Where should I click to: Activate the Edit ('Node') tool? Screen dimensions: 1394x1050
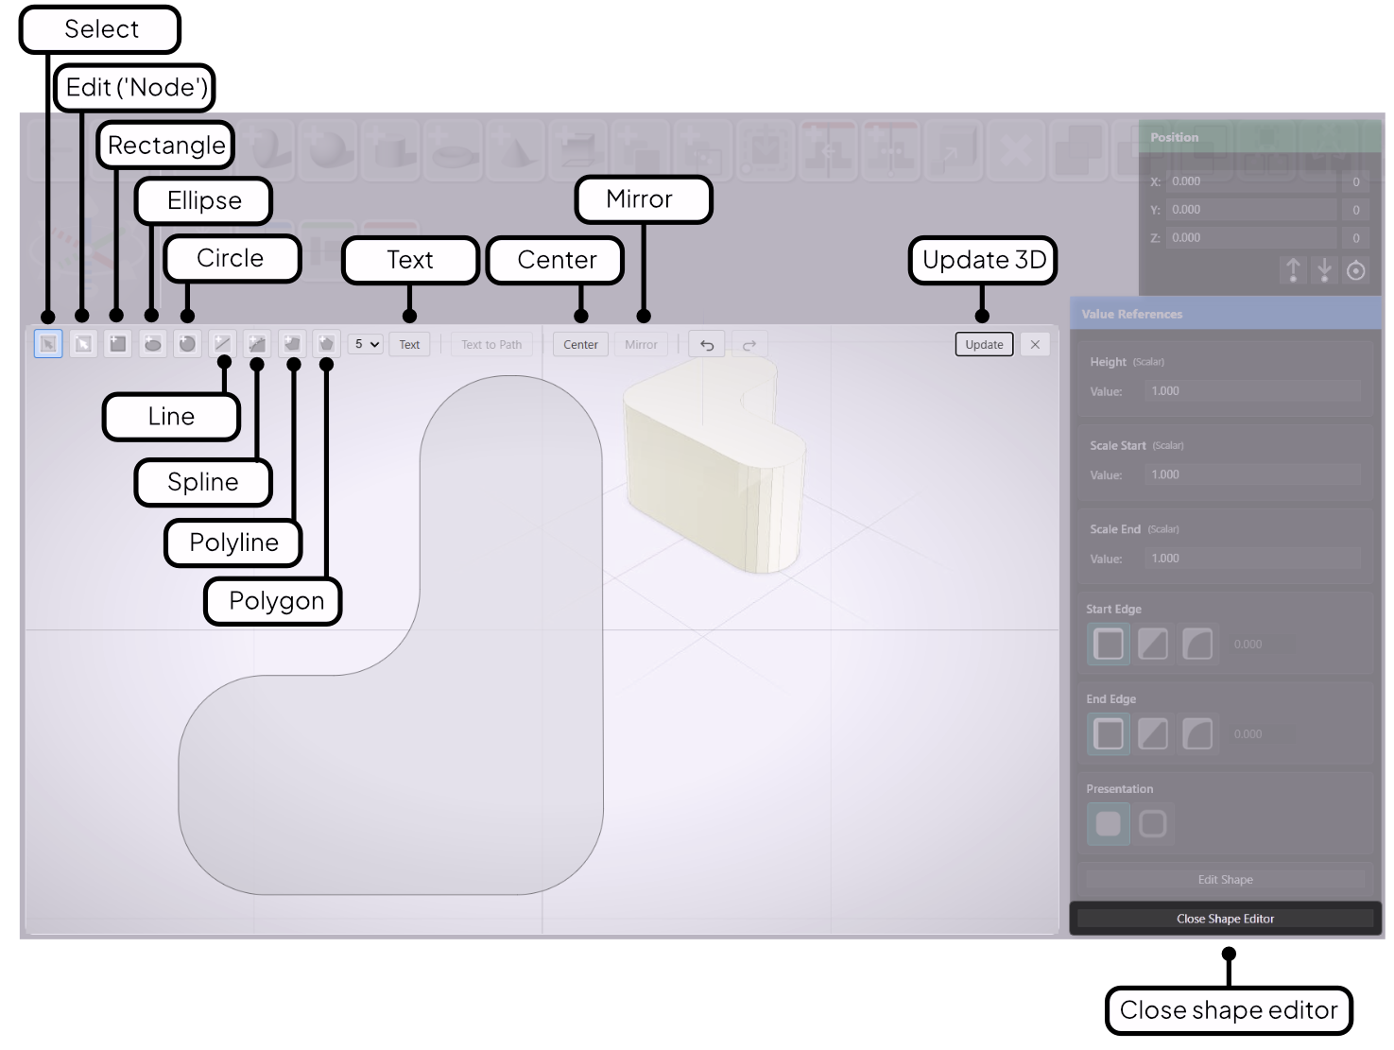(82, 344)
